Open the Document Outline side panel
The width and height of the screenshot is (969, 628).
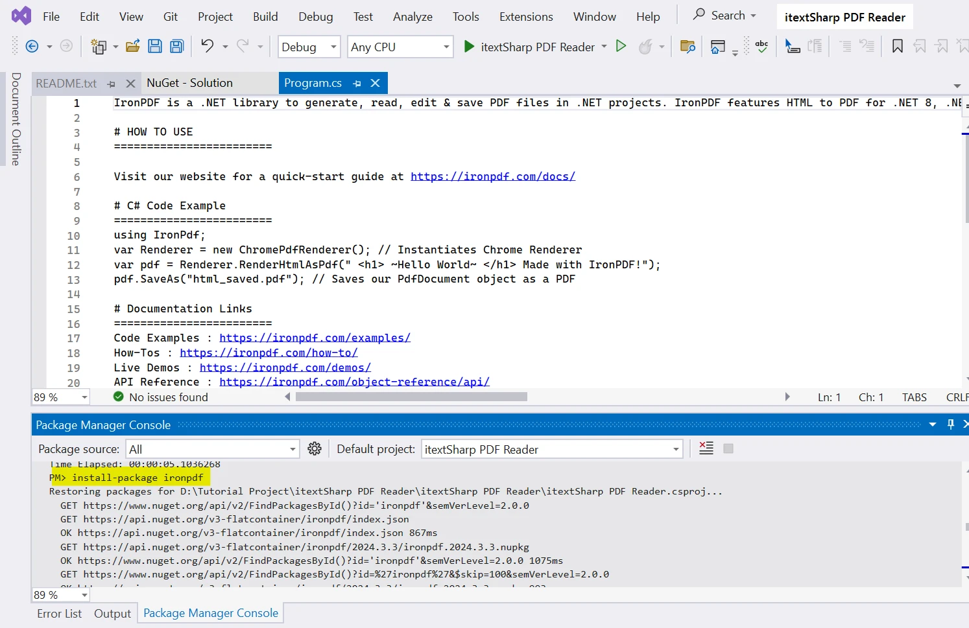tap(16, 119)
